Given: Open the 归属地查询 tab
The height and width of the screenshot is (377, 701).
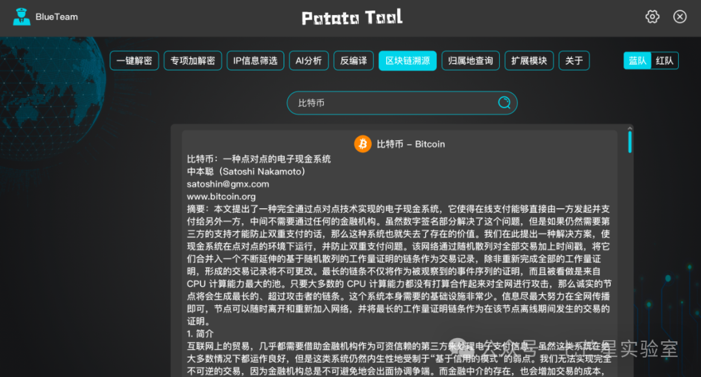Looking at the screenshot, I should point(471,61).
